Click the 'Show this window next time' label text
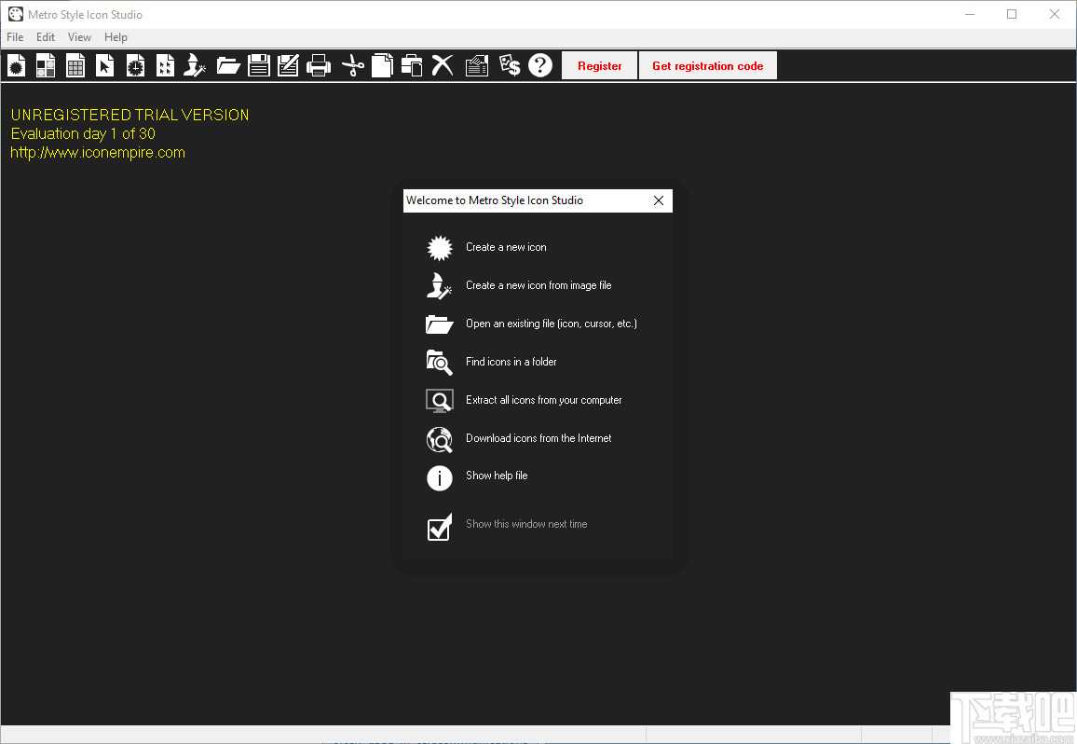 point(526,525)
